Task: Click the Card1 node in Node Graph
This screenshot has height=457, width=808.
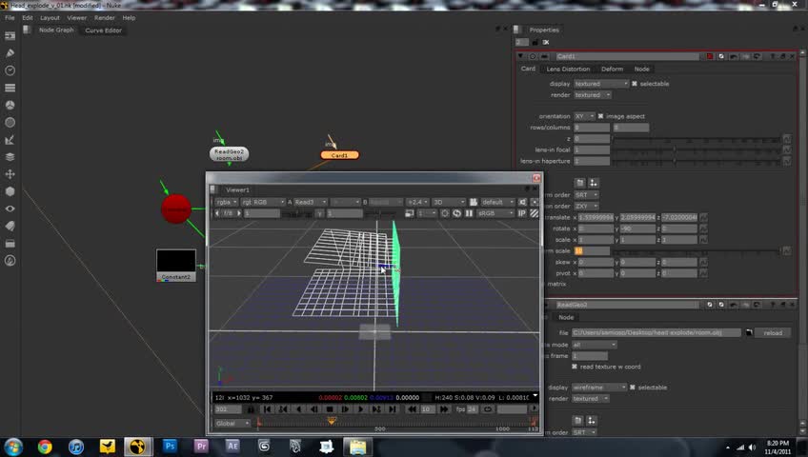Action: click(x=339, y=155)
